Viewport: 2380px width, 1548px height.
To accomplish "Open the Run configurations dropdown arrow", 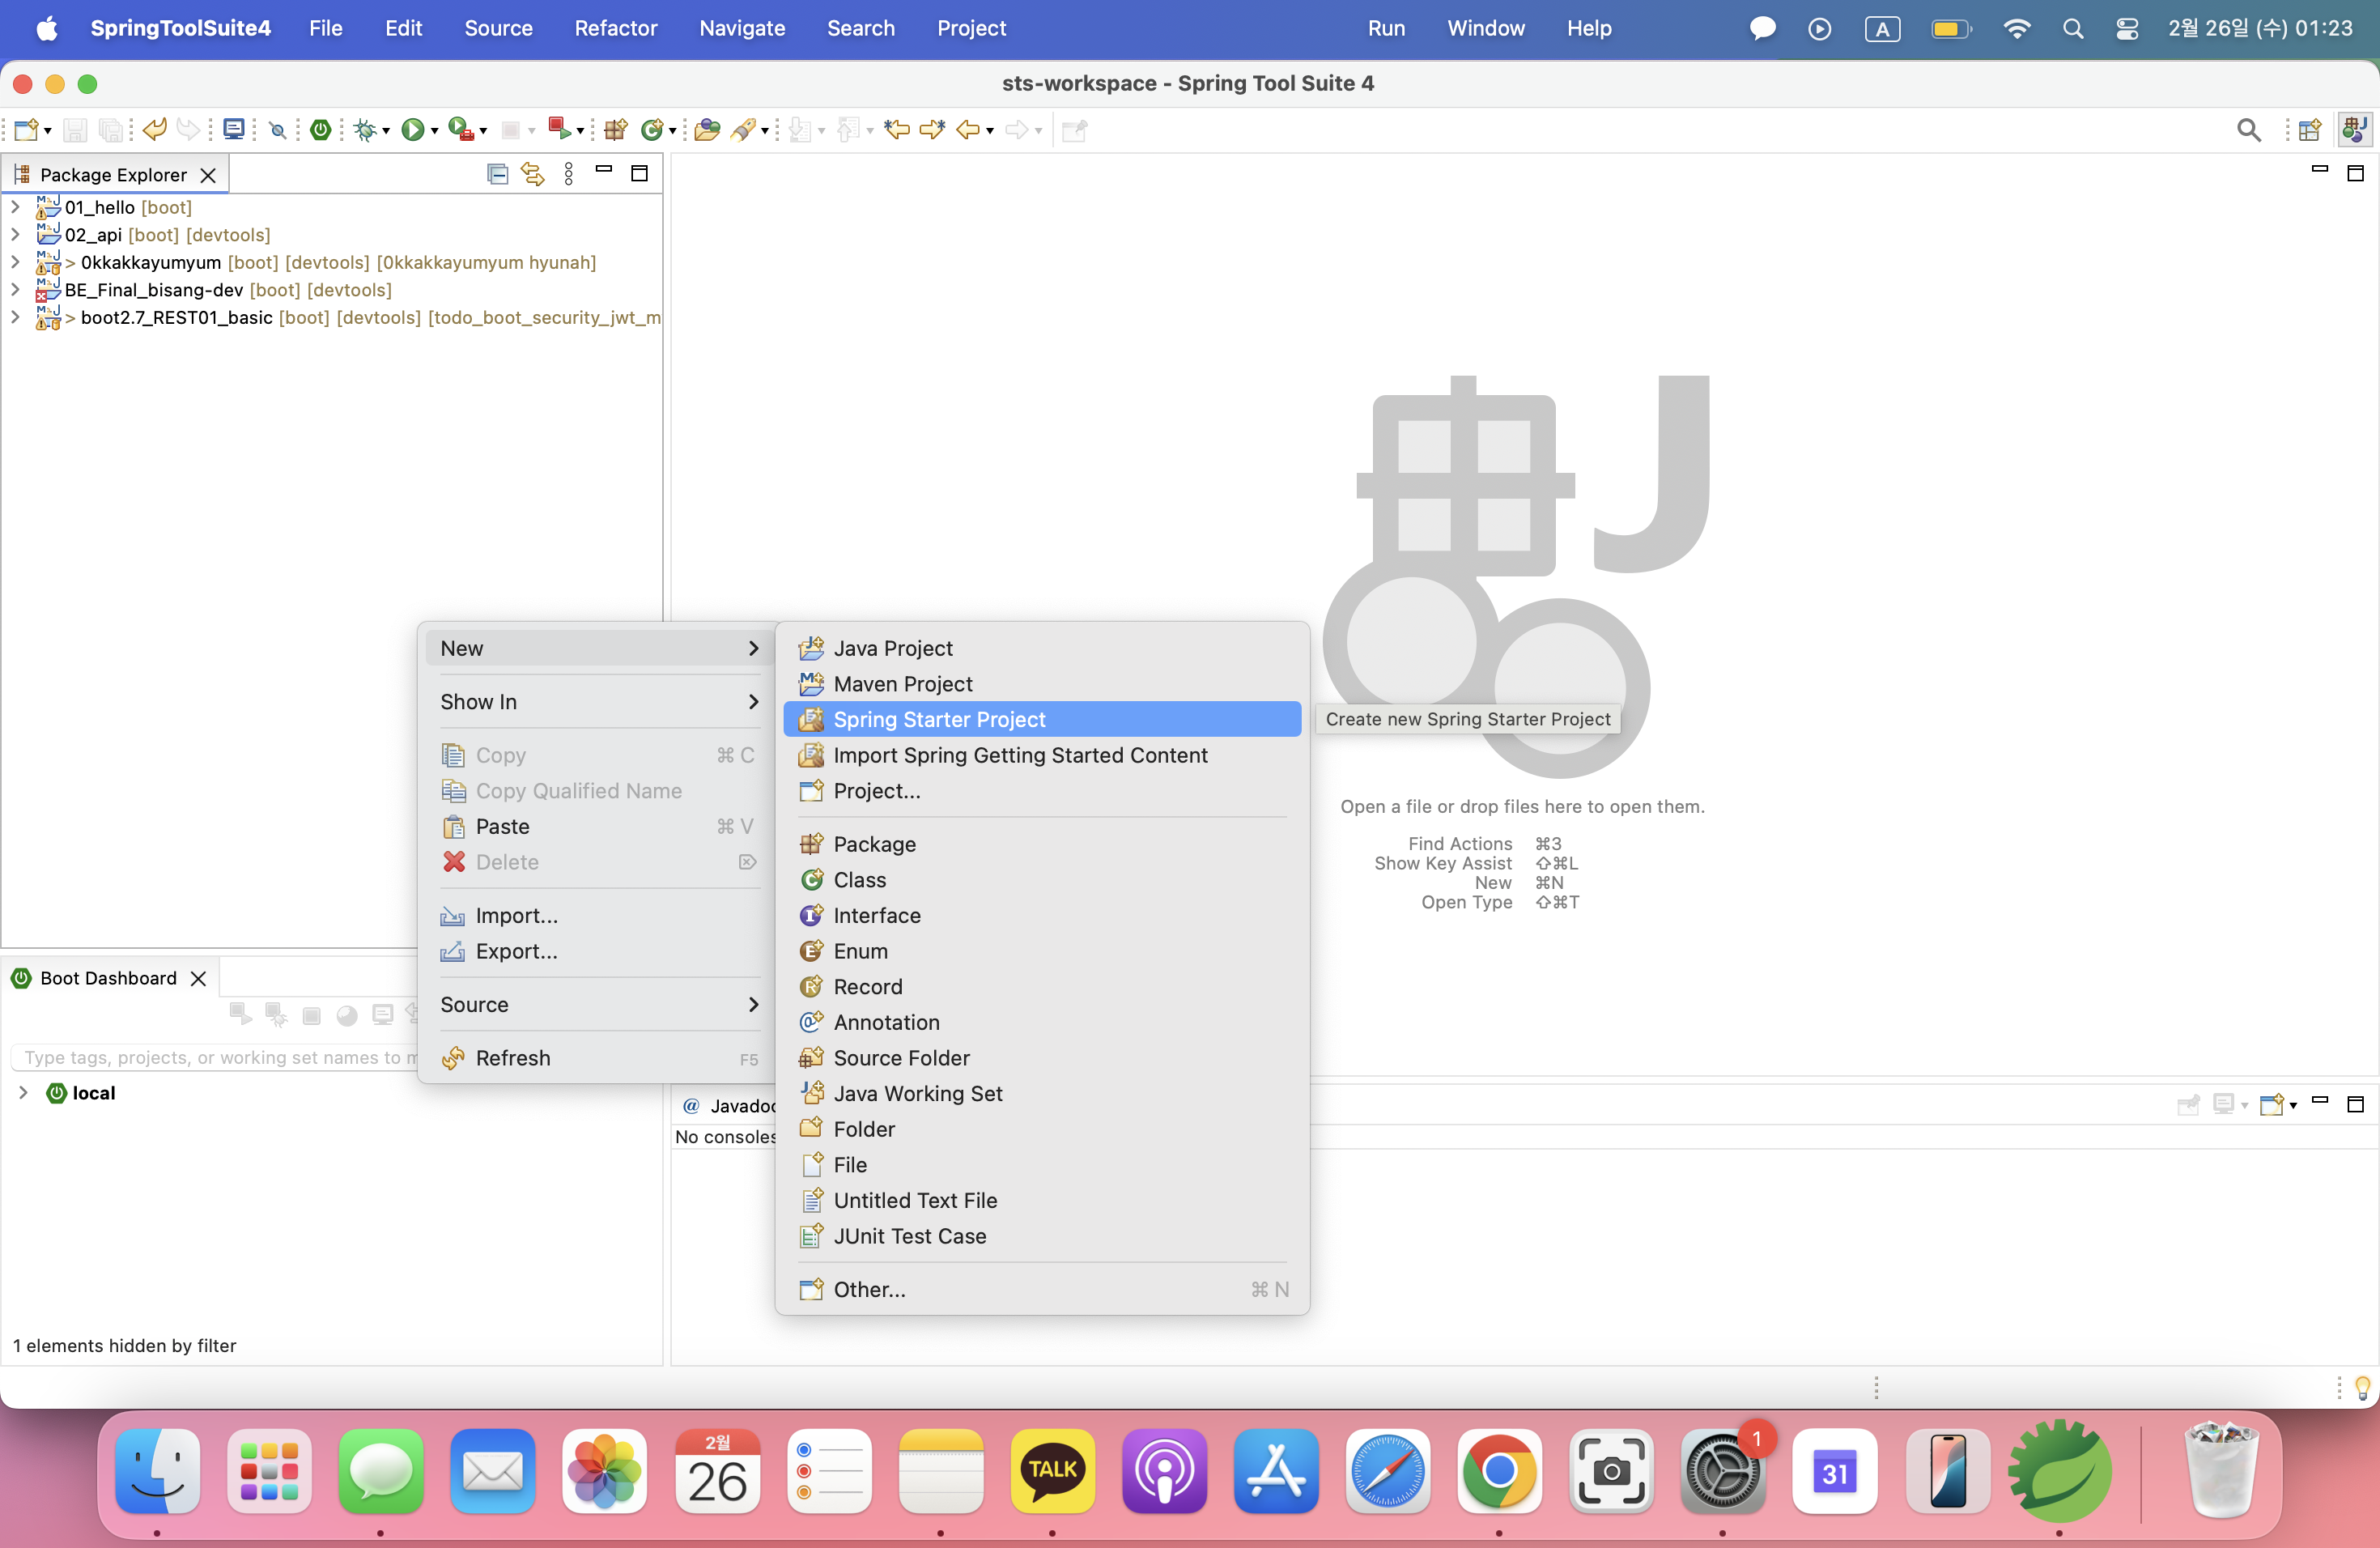I will point(434,131).
